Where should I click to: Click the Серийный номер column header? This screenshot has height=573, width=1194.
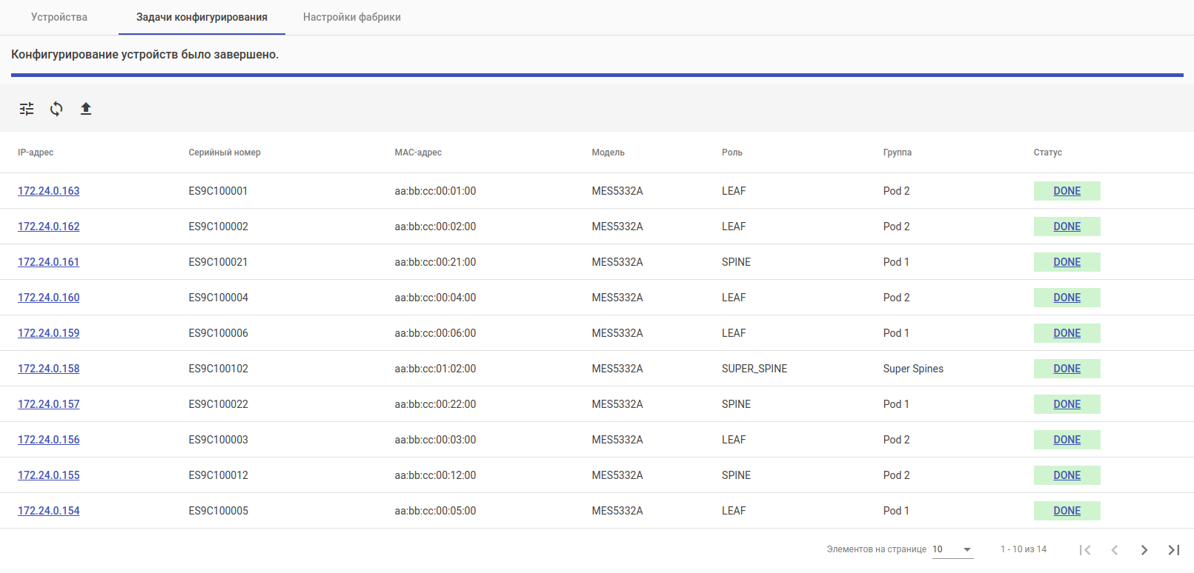225,153
